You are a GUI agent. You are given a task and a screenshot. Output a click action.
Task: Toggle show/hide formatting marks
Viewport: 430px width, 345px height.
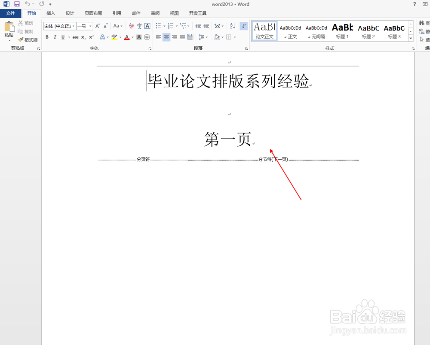pos(244,26)
